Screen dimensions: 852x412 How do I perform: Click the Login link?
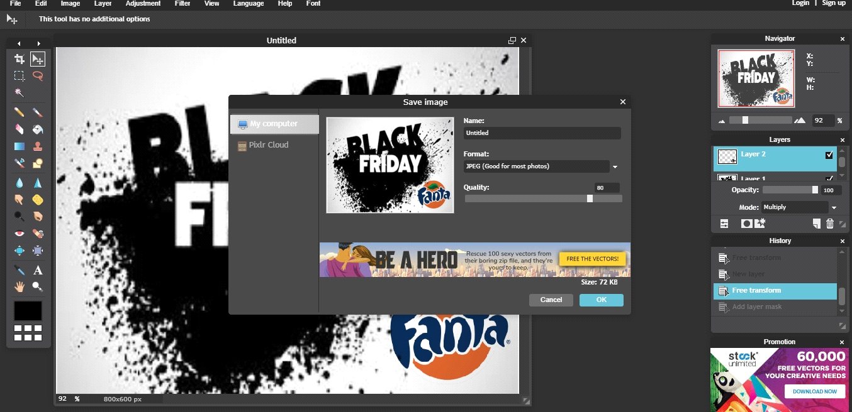click(x=800, y=3)
